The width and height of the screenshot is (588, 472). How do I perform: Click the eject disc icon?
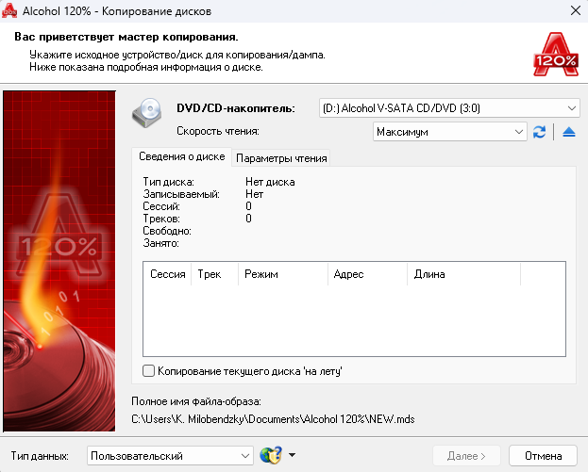click(x=569, y=132)
